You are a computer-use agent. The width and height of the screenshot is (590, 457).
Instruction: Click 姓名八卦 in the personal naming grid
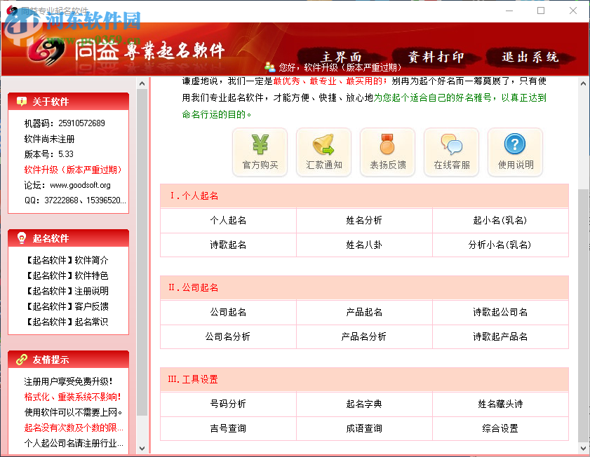[363, 245]
